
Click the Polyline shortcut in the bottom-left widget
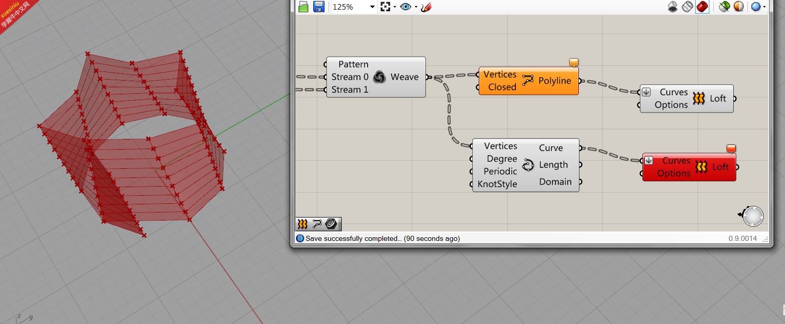click(317, 224)
